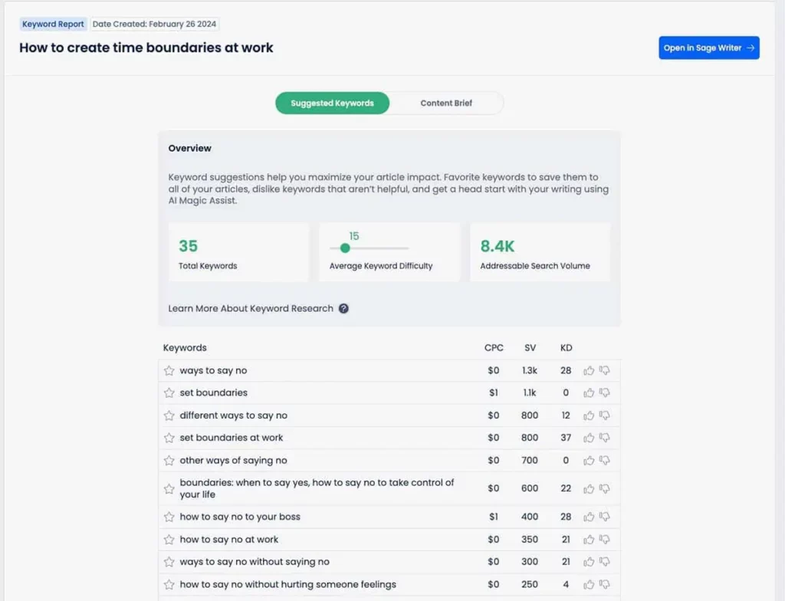The image size is (785, 601).
Task: Open in Sage Writer button
Action: 709,48
